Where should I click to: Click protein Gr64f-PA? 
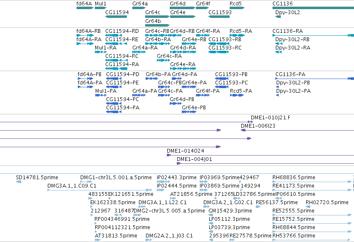(x=203, y=95)
